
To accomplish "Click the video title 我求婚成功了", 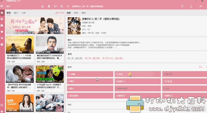I will pyautogui.click(x=19, y=57).
